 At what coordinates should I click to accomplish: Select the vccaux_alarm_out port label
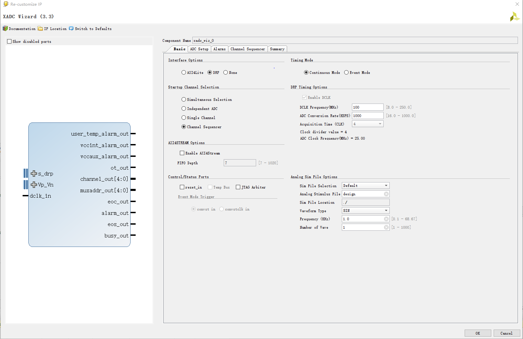pos(105,157)
